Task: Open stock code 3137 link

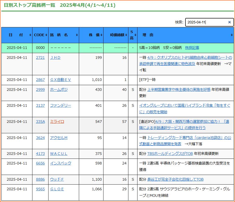Action: [40, 106]
